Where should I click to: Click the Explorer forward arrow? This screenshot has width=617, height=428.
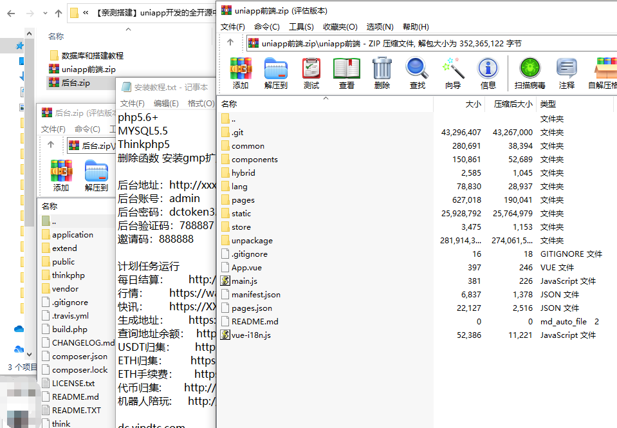point(30,14)
